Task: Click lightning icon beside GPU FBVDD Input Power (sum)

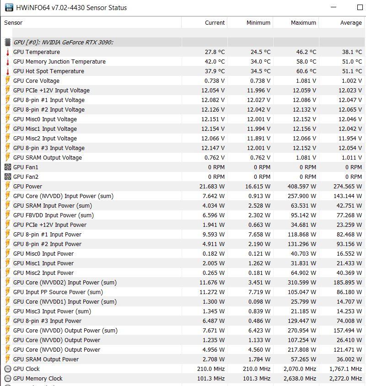Action: pyautogui.click(x=8, y=215)
